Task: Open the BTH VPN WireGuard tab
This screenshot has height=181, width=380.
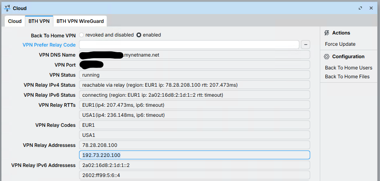Action: click(80, 21)
